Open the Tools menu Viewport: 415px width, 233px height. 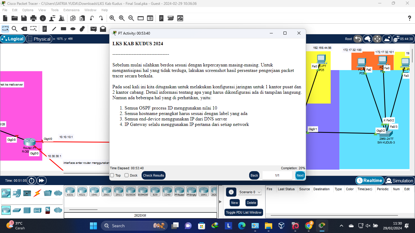tap(55, 10)
